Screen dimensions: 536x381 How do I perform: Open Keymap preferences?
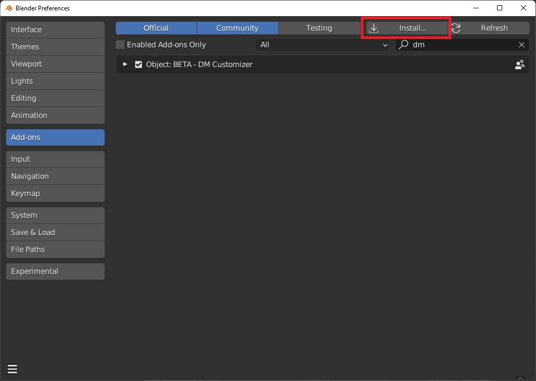(56, 193)
